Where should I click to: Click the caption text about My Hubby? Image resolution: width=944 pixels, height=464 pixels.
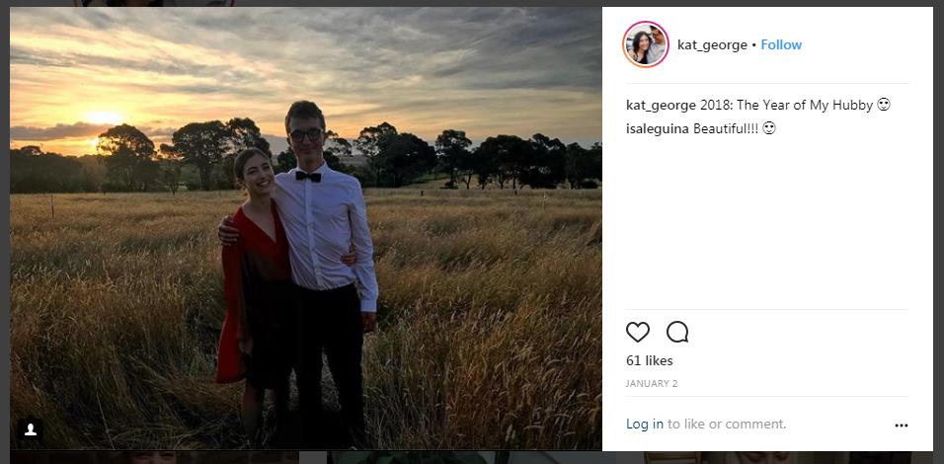click(788, 105)
